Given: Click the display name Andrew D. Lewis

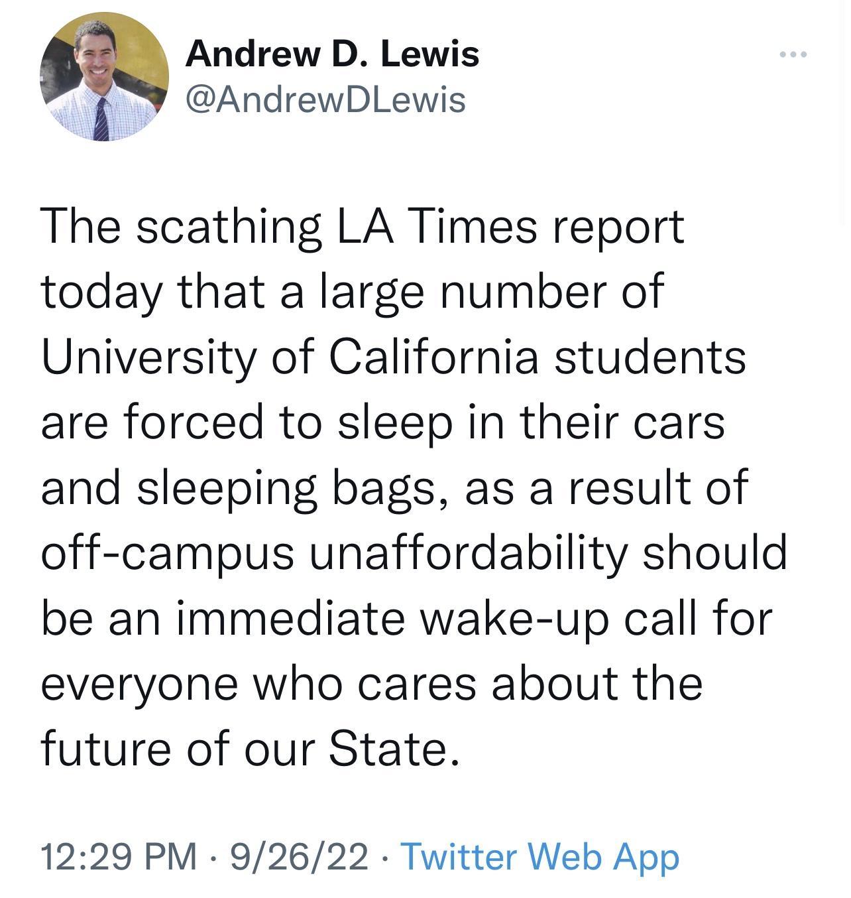Looking at the screenshot, I should tap(335, 55).
